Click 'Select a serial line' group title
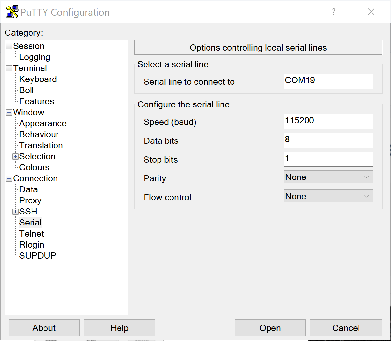Viewport: 391px width, 341px height. click(x=173, y=64)
